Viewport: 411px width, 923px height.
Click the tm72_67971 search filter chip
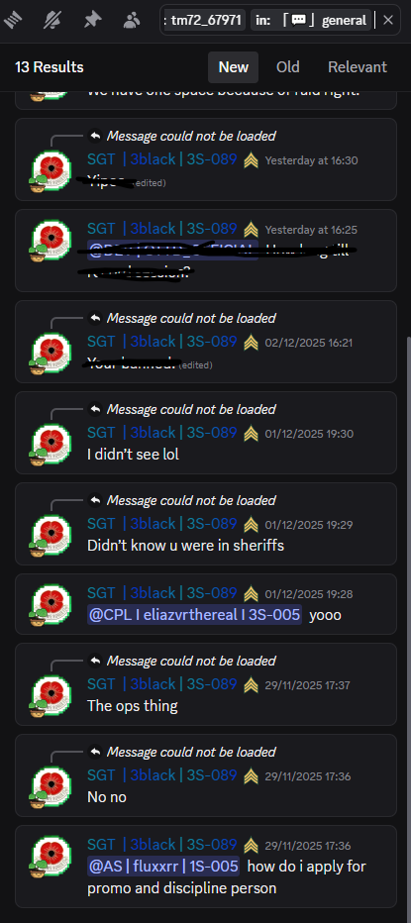[205, 20]
